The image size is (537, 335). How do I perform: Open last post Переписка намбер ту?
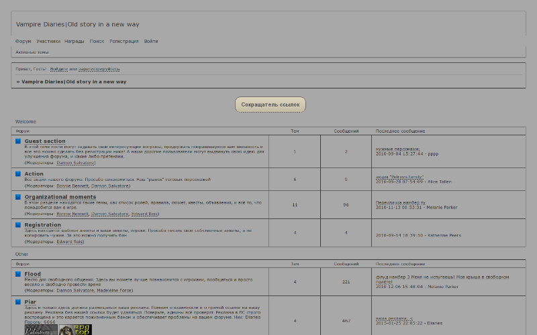tap(401, 202)
